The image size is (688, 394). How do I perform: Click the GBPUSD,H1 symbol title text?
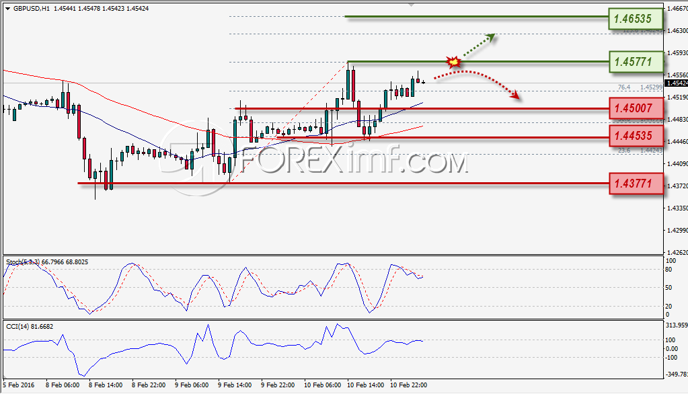pyautogui.click(x=32, y=8)
